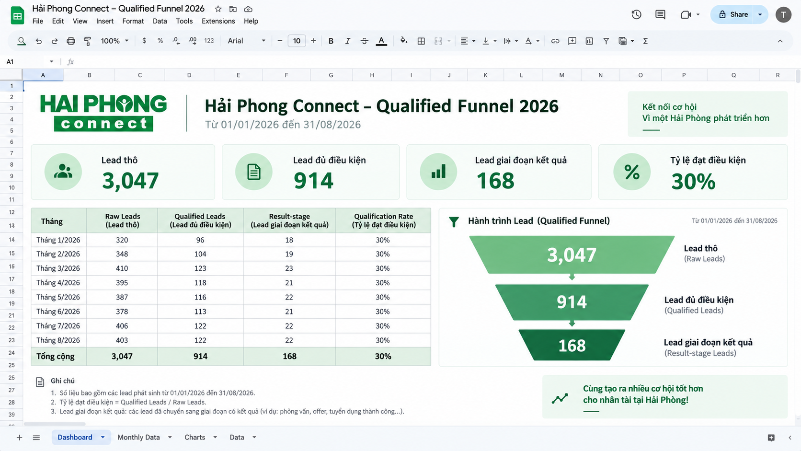The width and height of the screenshot is (801, 451).
Task: Decrease decimal places
Action: 176,41
